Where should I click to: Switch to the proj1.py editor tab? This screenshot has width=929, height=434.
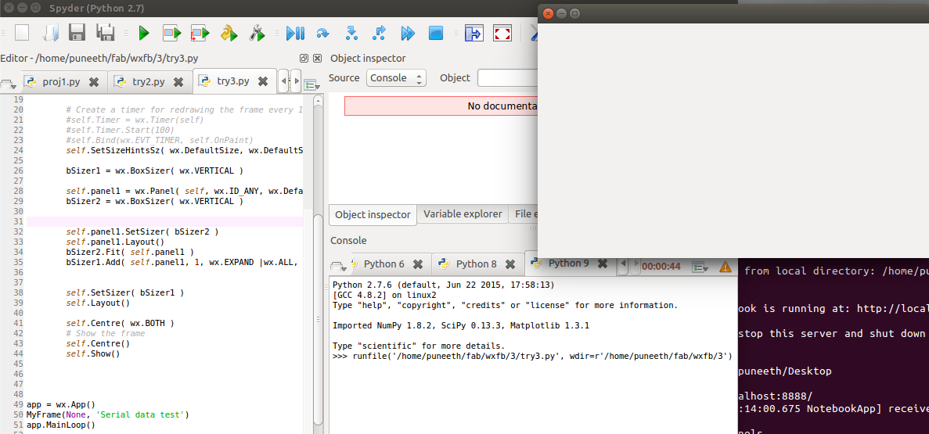coord(61,81)
